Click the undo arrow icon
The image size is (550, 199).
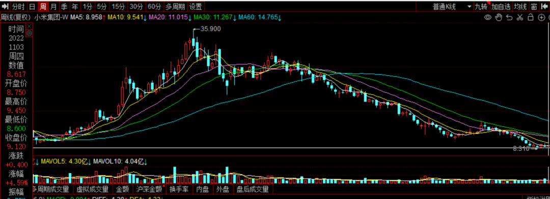[x=509, y=17]
